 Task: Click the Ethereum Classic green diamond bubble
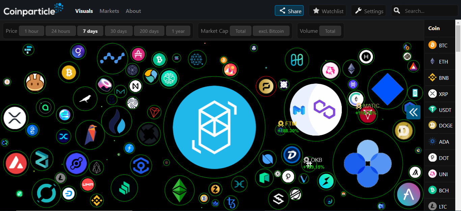(180, 190)
